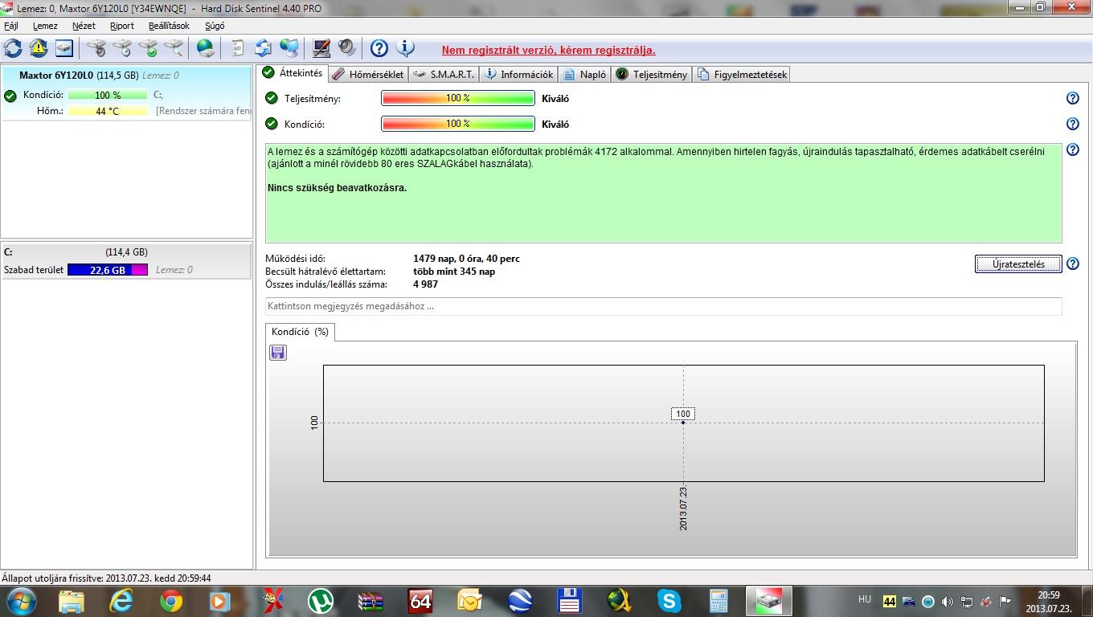Click the overview Kondíció 100 % gradient bar
The width and height of the screenshot is (1093, 617).
pyautogui.click(x=458, y=124)
